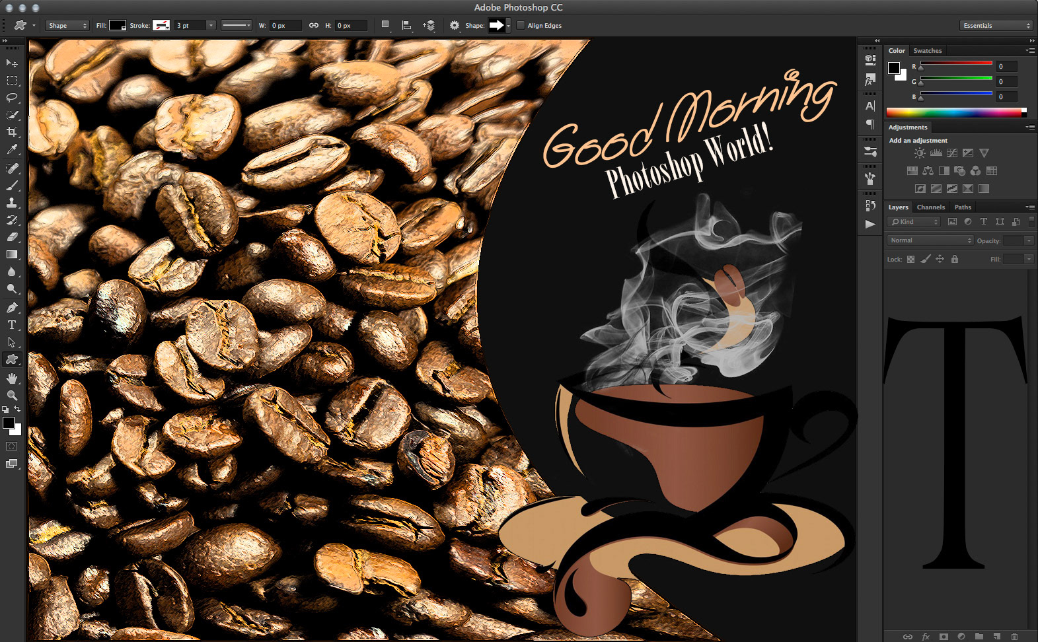Select the History Brush tool
Image resolution: width=1038 pixels, height=642 pixels.
coord(11,220)
